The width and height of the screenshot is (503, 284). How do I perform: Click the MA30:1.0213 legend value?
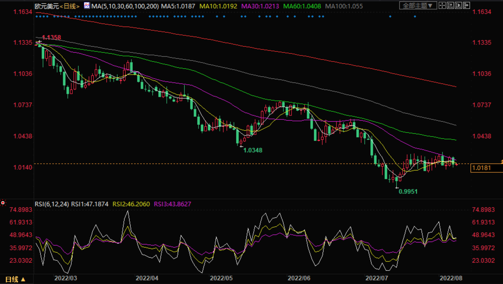click(x=260, y=6)
